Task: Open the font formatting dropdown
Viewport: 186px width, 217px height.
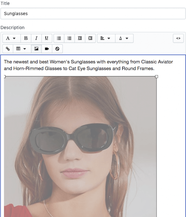Action: coord(11,38)
